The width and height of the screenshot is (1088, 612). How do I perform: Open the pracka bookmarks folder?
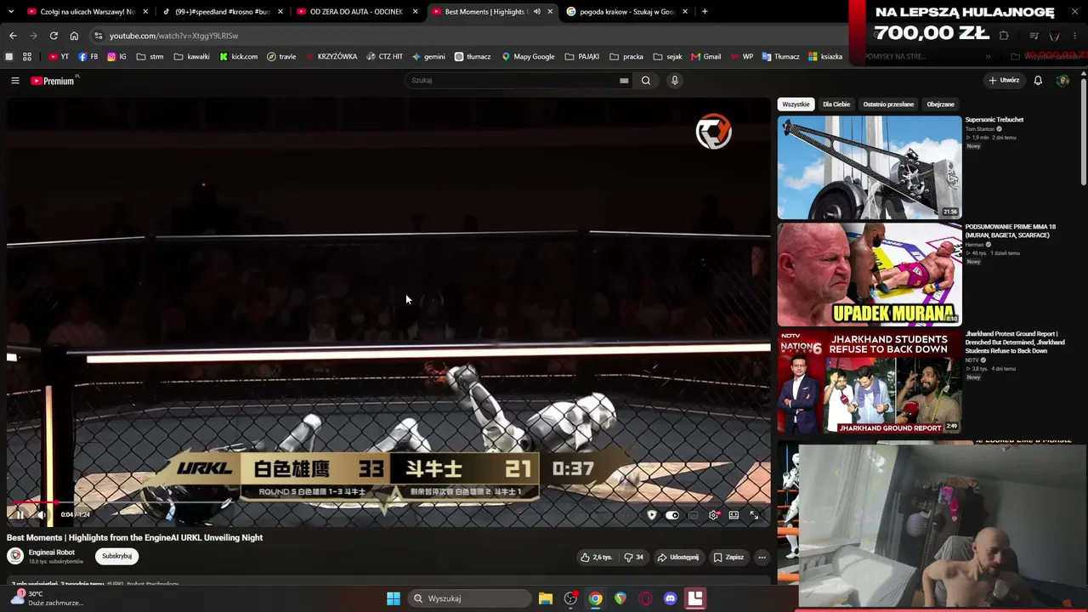[626, 57]
